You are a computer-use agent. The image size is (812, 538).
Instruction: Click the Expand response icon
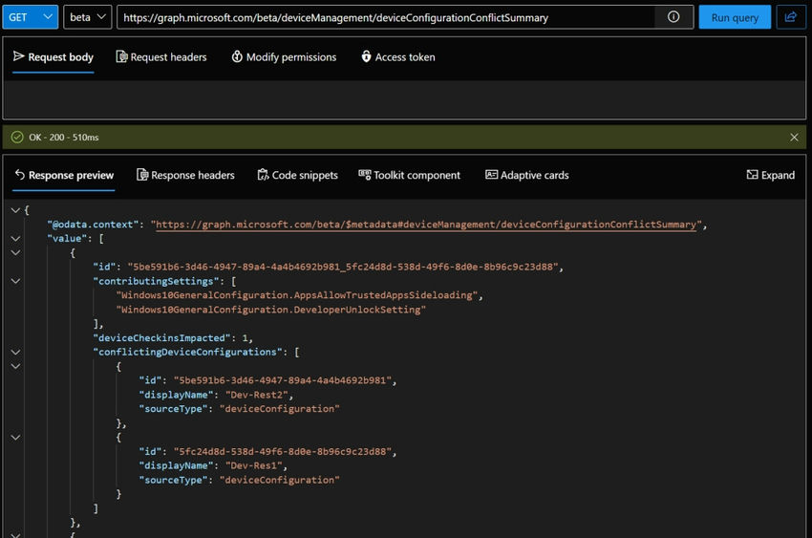pos(770,175)
